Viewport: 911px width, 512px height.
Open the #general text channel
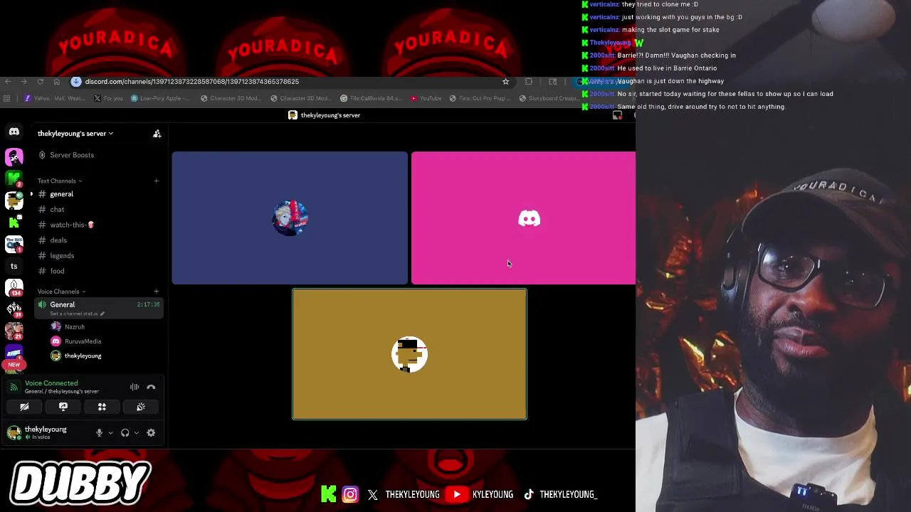coord(100,194)
